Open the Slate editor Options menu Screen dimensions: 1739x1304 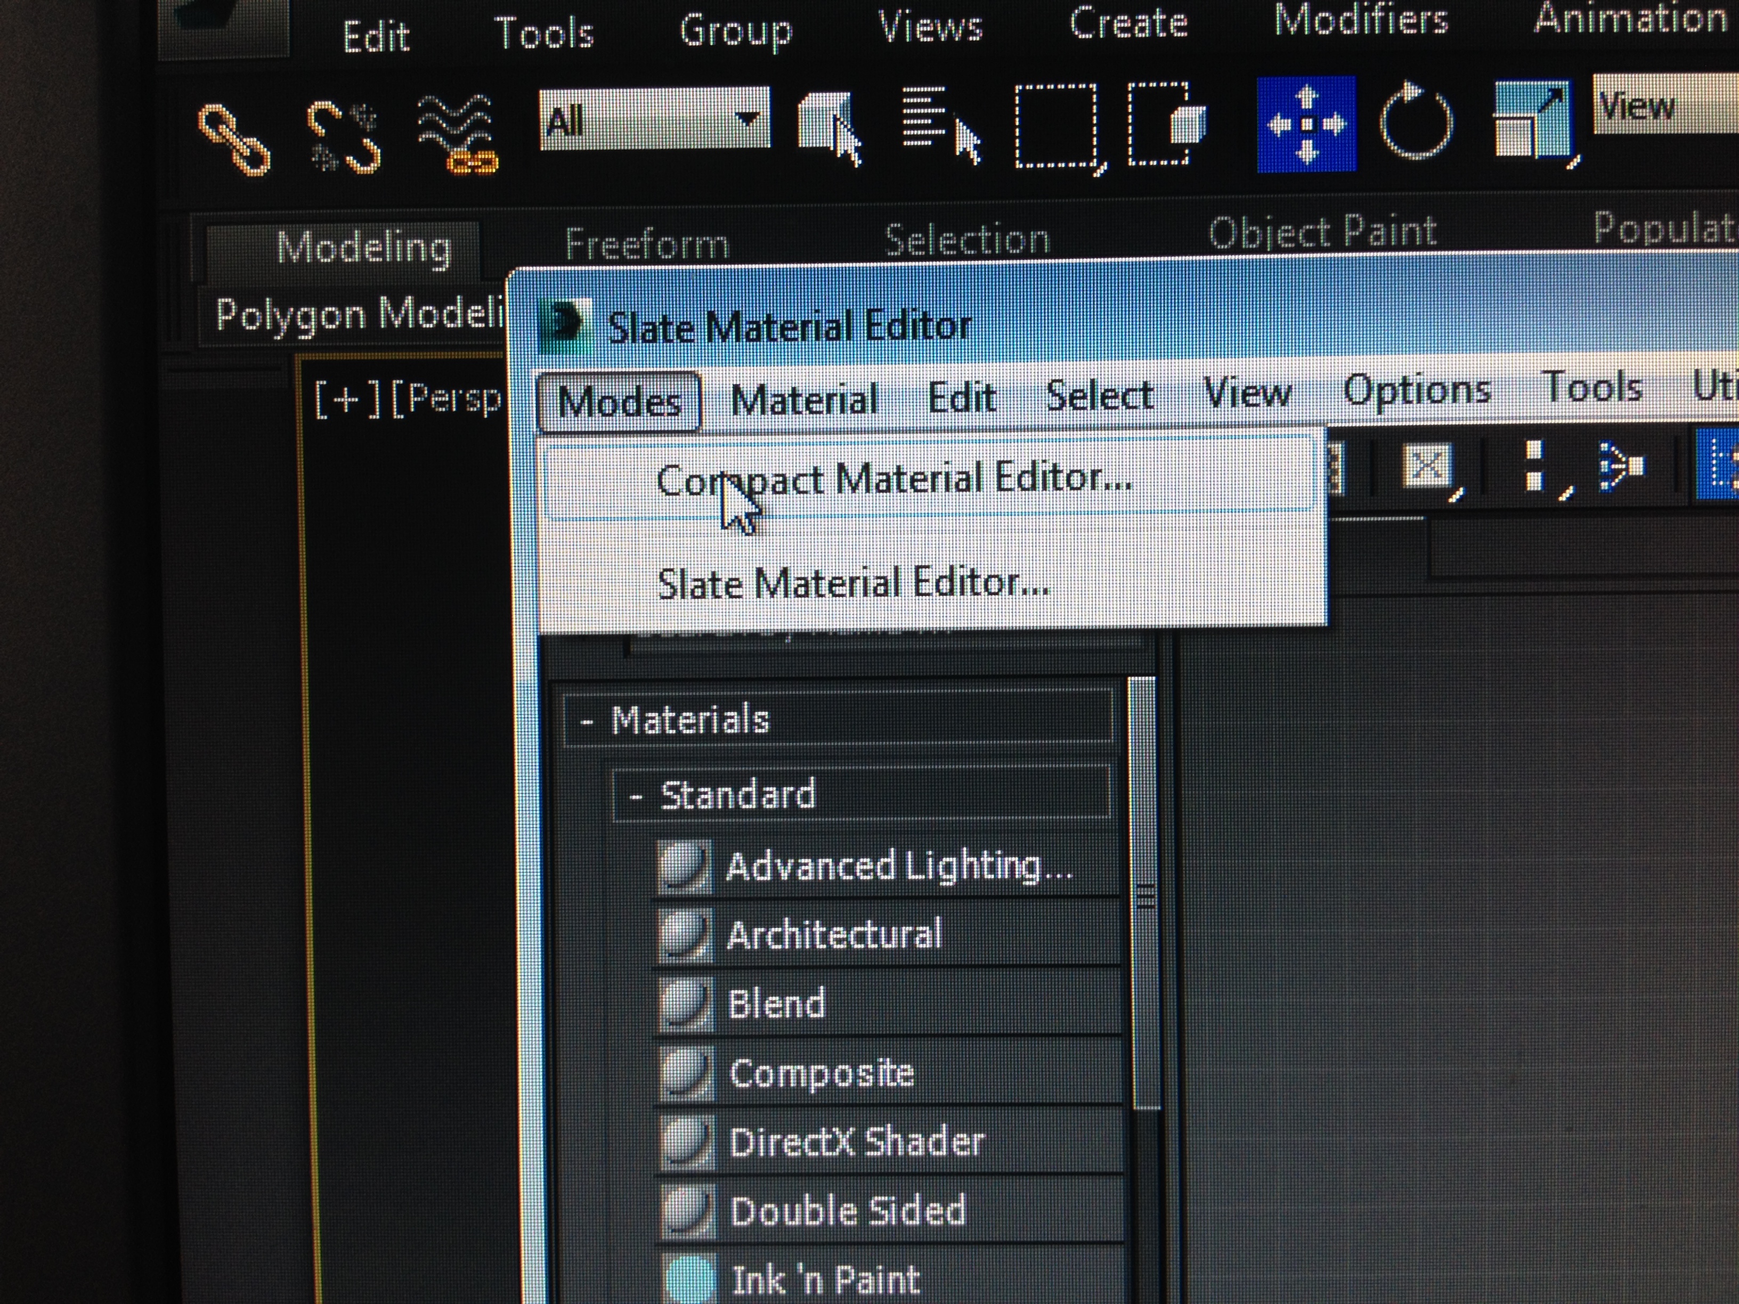click(1417, 390)
